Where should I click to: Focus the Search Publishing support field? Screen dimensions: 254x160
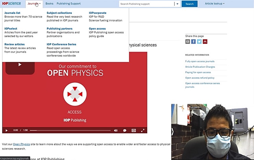pyautogui.click(x=147, y=4)
